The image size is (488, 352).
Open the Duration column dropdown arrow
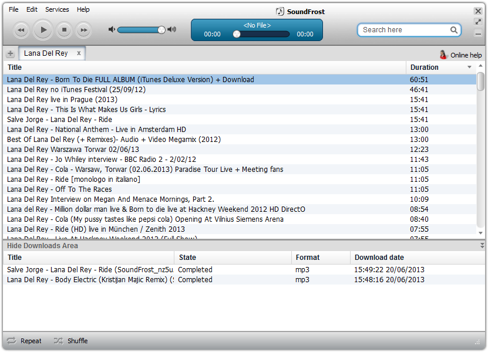pyautogui.click(x=469, y=67)
